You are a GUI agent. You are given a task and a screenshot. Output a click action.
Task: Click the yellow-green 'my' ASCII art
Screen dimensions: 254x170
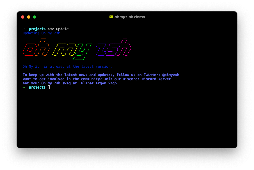point(72,51)
